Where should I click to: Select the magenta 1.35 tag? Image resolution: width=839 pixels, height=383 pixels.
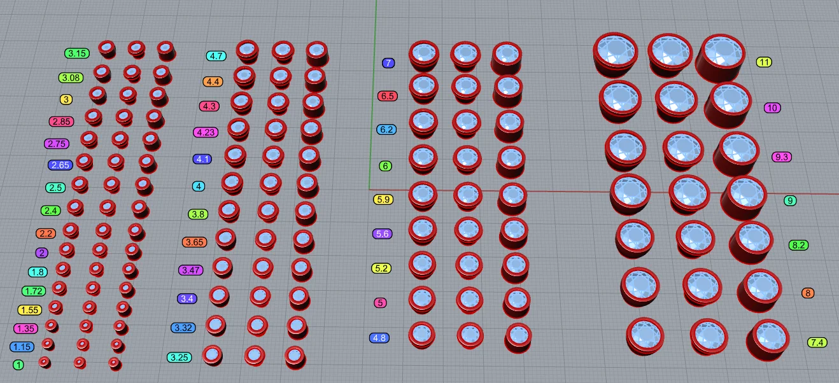pos(26,328)
